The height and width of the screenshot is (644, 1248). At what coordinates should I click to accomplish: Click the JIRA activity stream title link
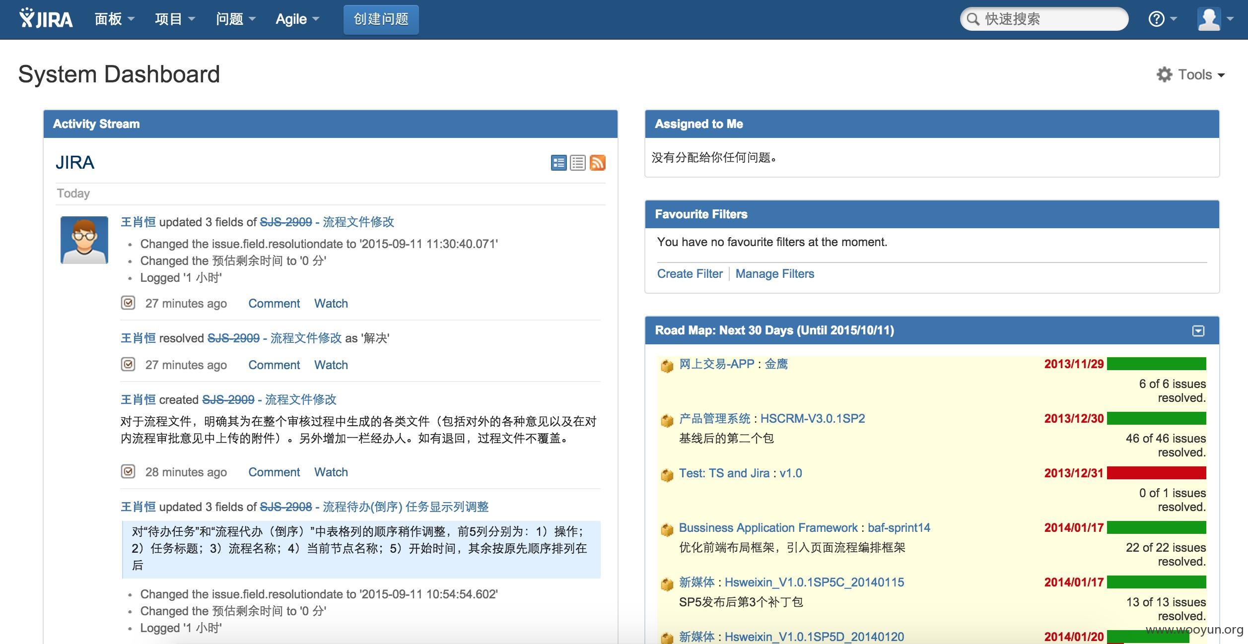(x=74, y=162)
